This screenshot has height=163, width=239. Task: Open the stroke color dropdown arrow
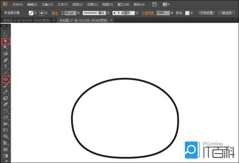(x=46, y=13)
